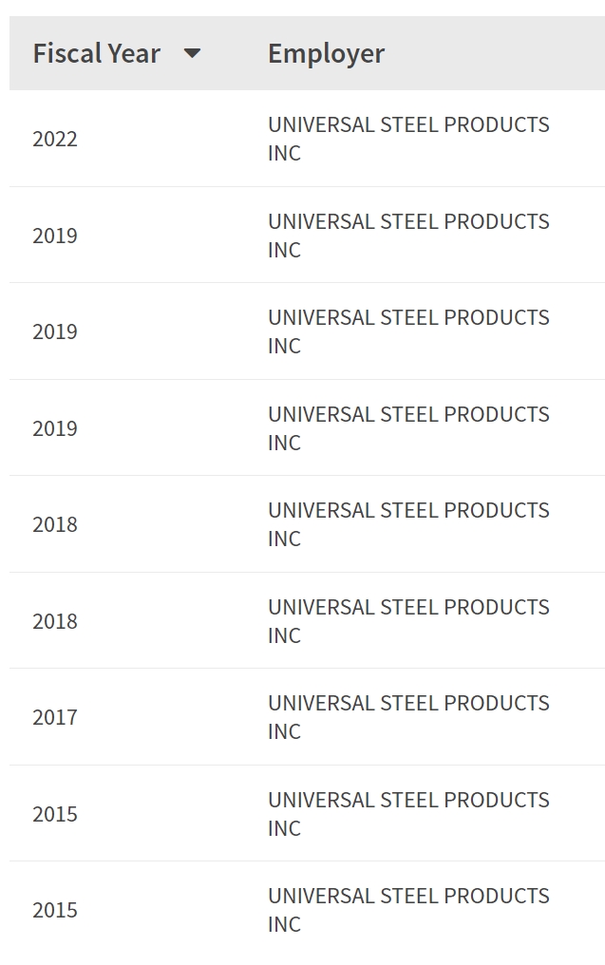Click the second 2019 fiscal year cell

55,331
